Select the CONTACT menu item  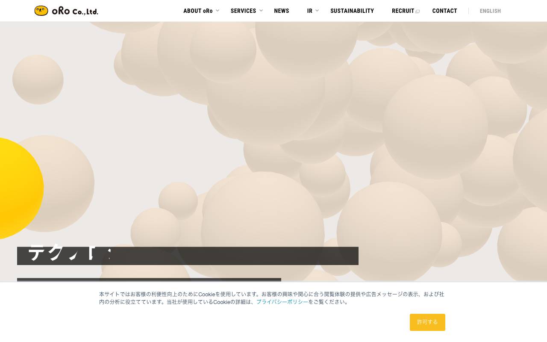pos(444,11)
